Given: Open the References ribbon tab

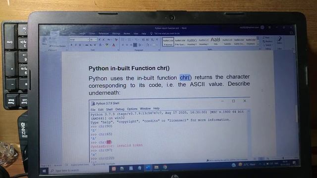Looking at the screenshot, I should (104, 34).
